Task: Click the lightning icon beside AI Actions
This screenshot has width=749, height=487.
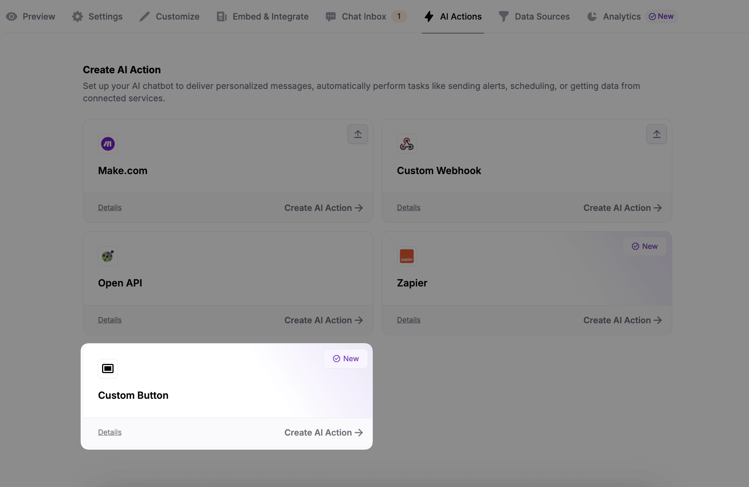Action: tap(429, 16)
